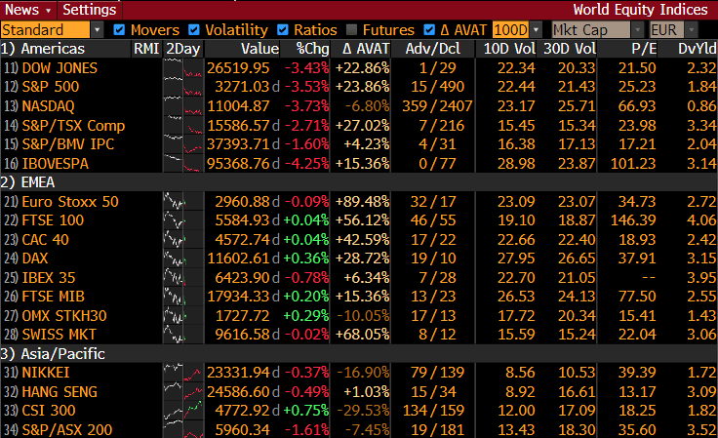Toggle the Ratios checkbox

(283, 30)
